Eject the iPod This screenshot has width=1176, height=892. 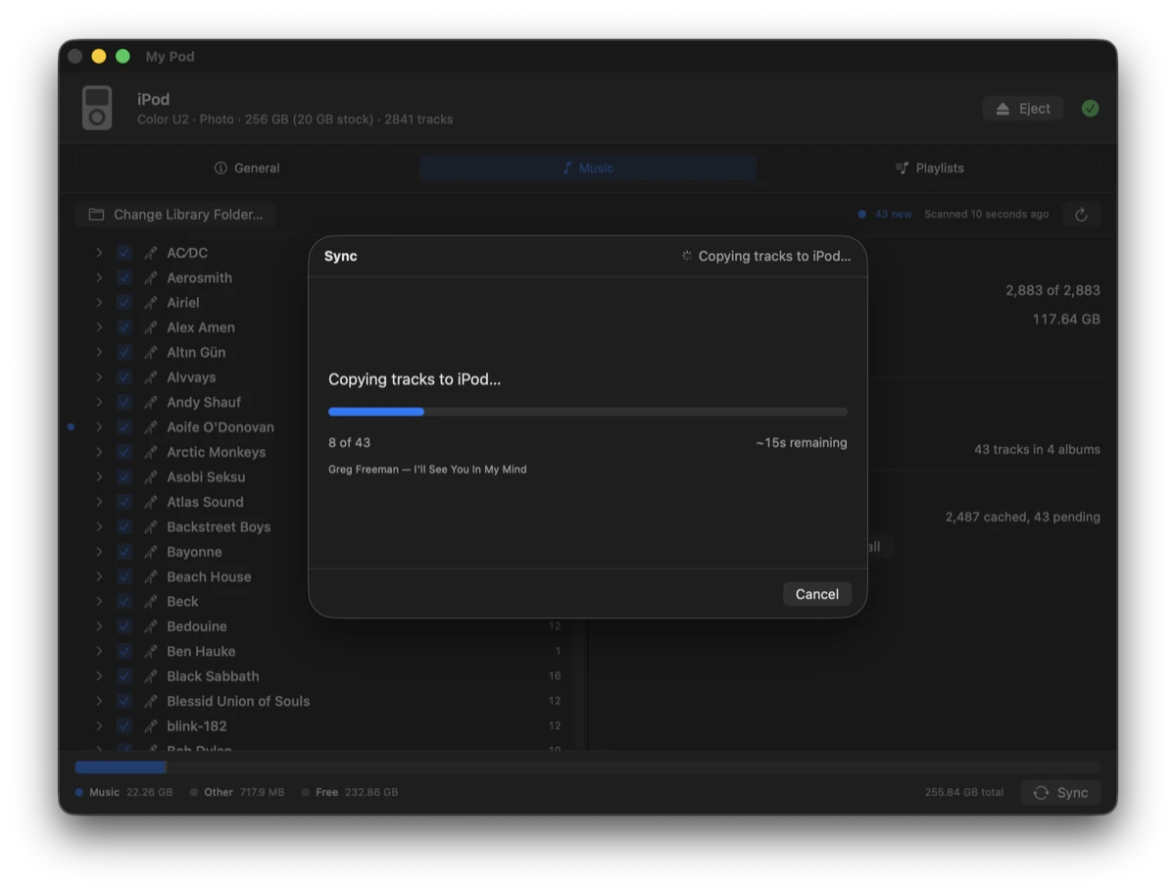point(1023,109)
